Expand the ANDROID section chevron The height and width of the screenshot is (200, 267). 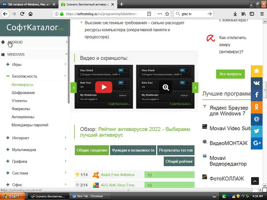[x=66, y=42]
